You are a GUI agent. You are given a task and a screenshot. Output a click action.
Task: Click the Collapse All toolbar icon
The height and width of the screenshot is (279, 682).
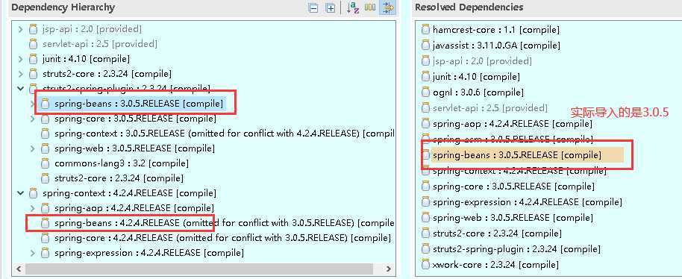[313, 7]
